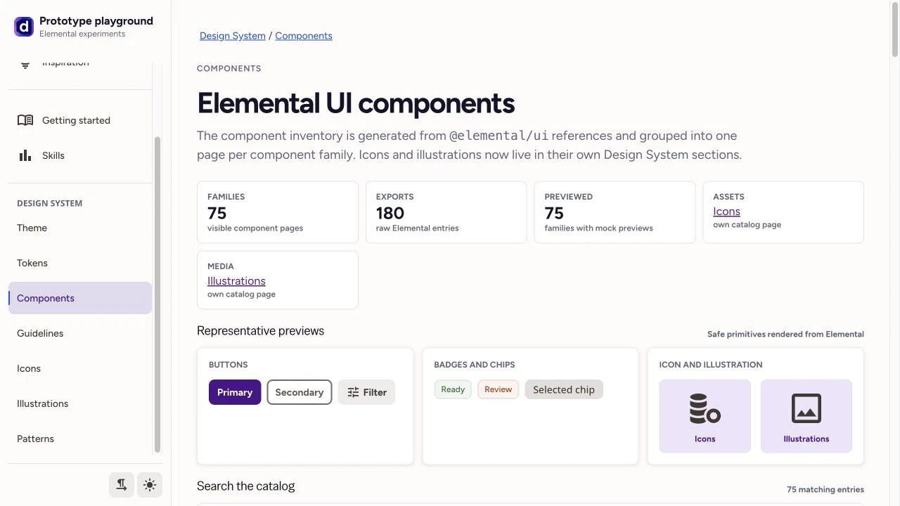Toggle the light/dark theme sun button
The height and width of the screenshot is (506, 900).
(x=150, y=485)
